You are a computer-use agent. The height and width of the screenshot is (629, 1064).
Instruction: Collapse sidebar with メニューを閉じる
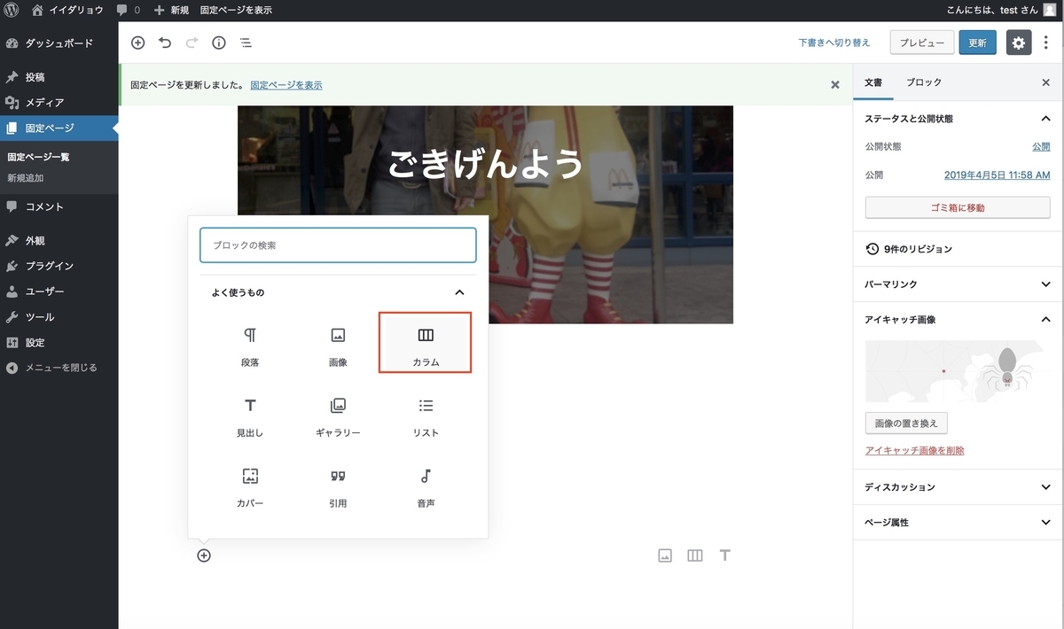[59, 368]
